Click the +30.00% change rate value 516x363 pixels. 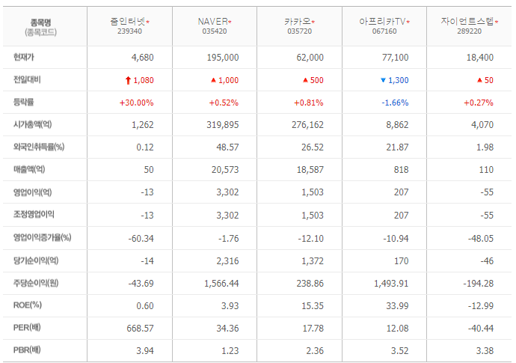pos(137,103)
